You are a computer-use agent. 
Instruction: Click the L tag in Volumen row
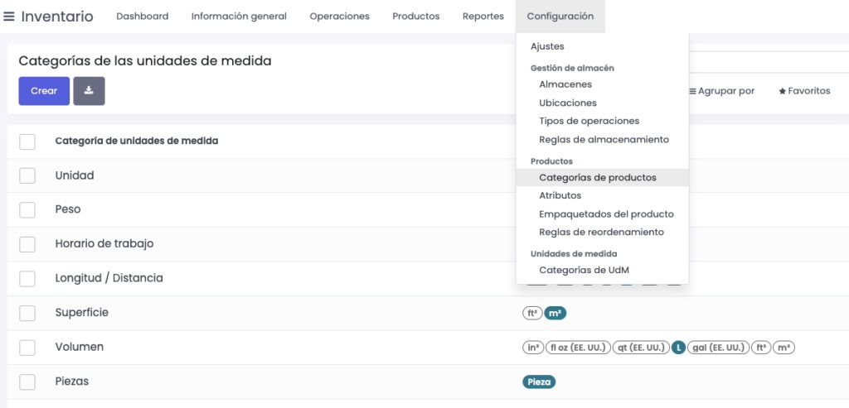tap(678, 348)
